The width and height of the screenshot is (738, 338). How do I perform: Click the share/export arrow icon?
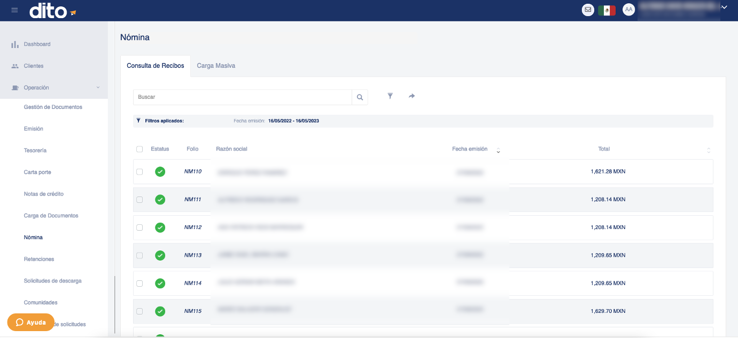pos(411,96)
